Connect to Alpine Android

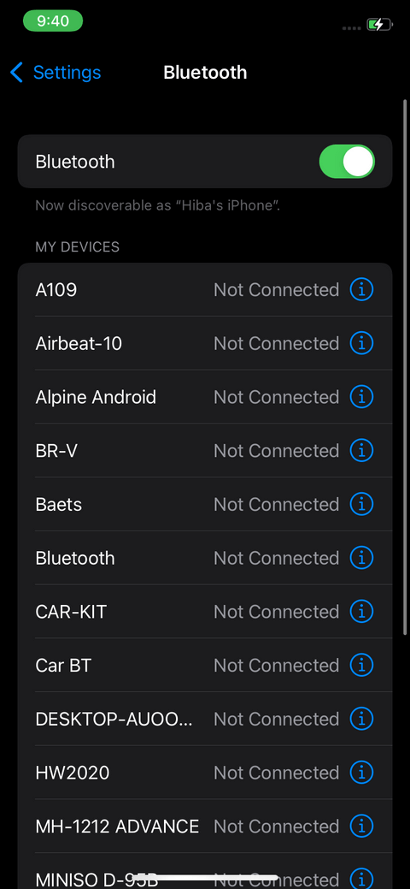pos(205,397)
